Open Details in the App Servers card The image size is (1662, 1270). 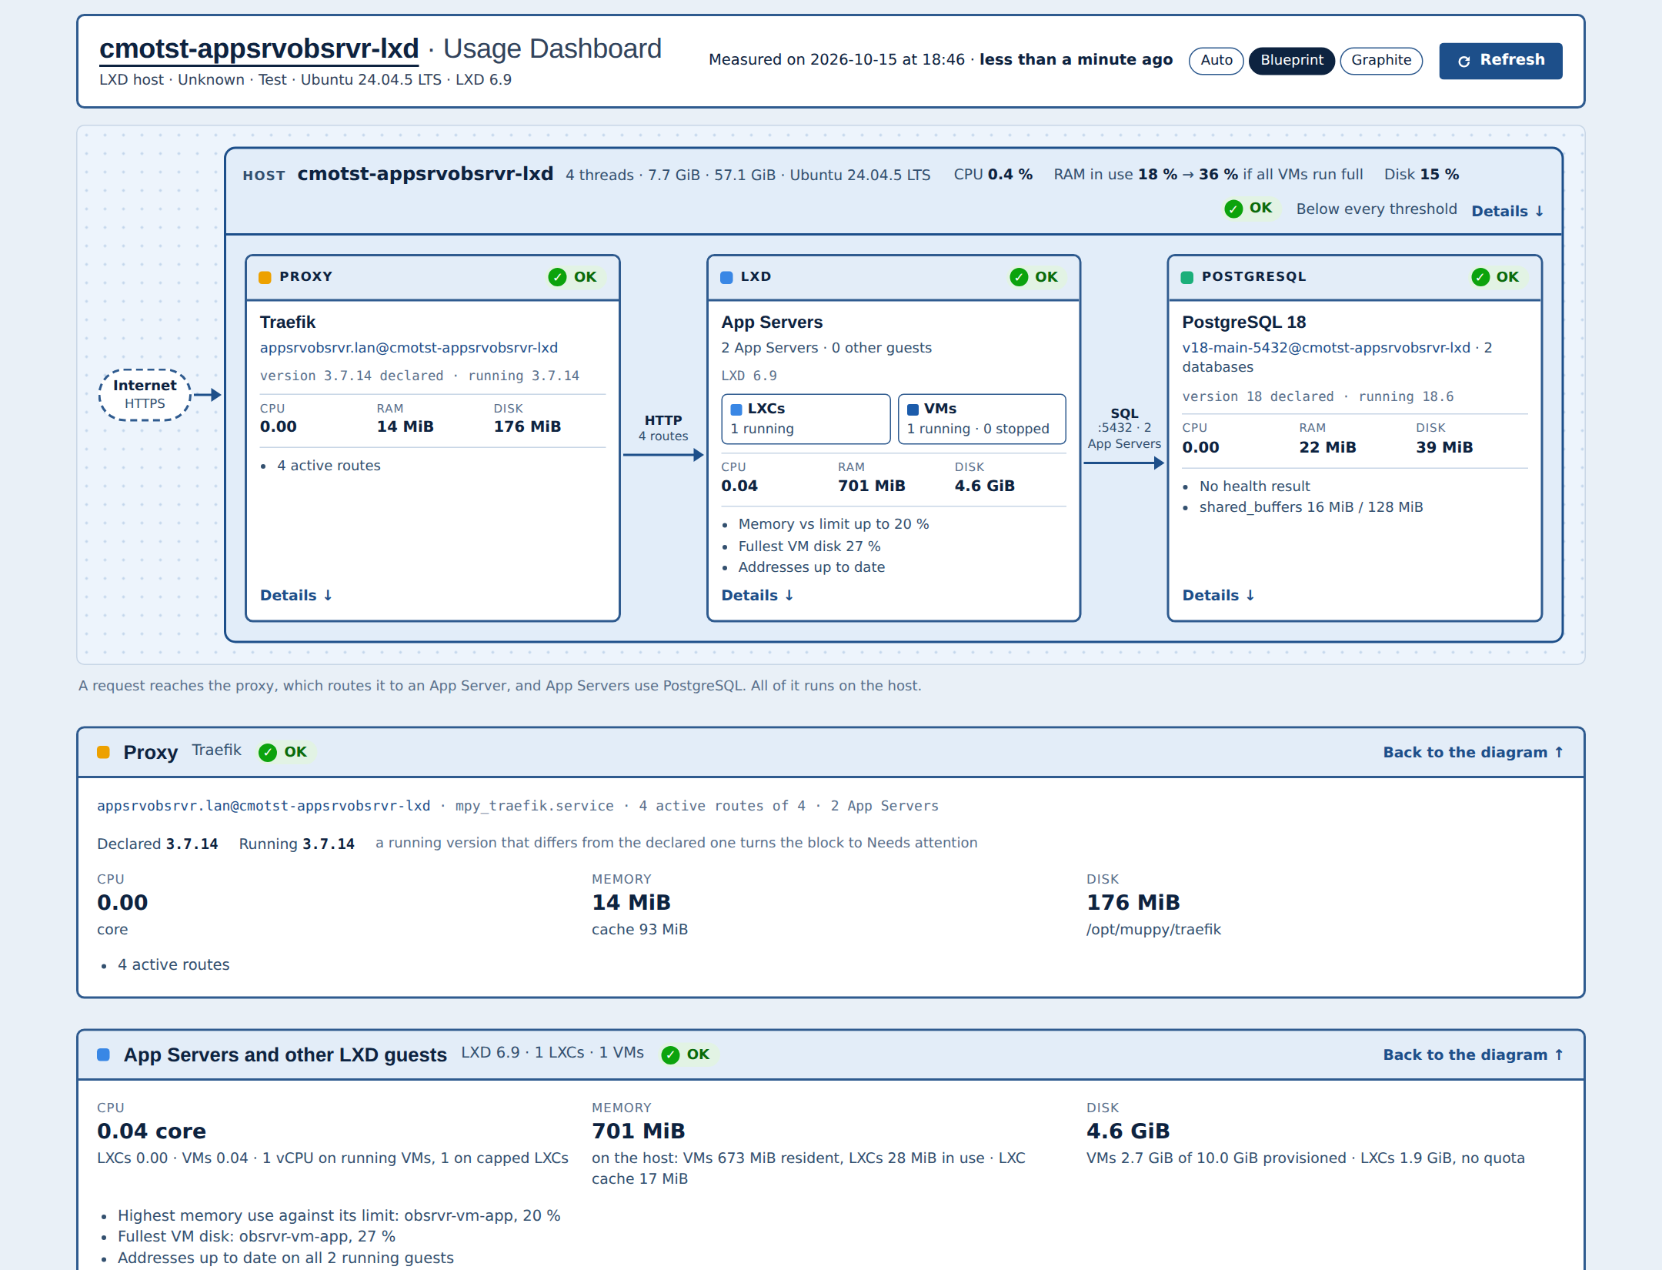[757, 595]
